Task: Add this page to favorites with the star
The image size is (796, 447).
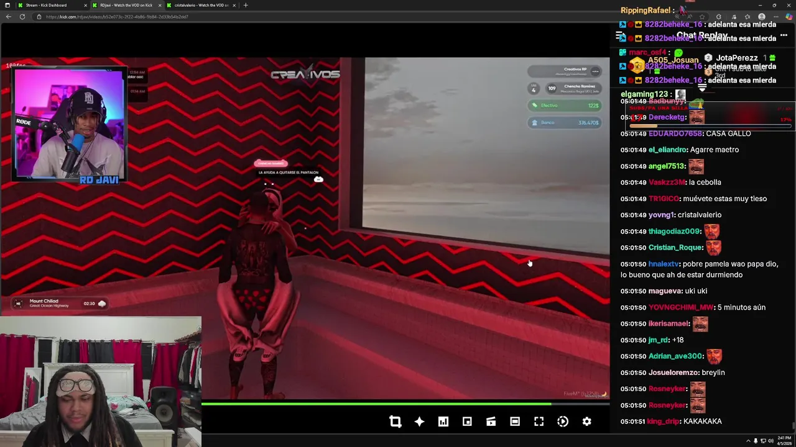Action: pos(702,17)
